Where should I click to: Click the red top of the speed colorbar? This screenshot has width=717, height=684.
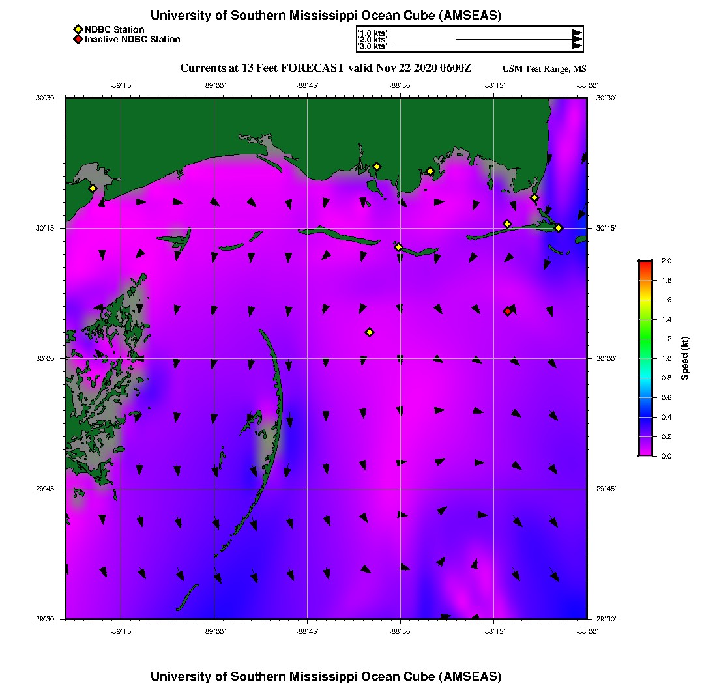click(645, 263)
